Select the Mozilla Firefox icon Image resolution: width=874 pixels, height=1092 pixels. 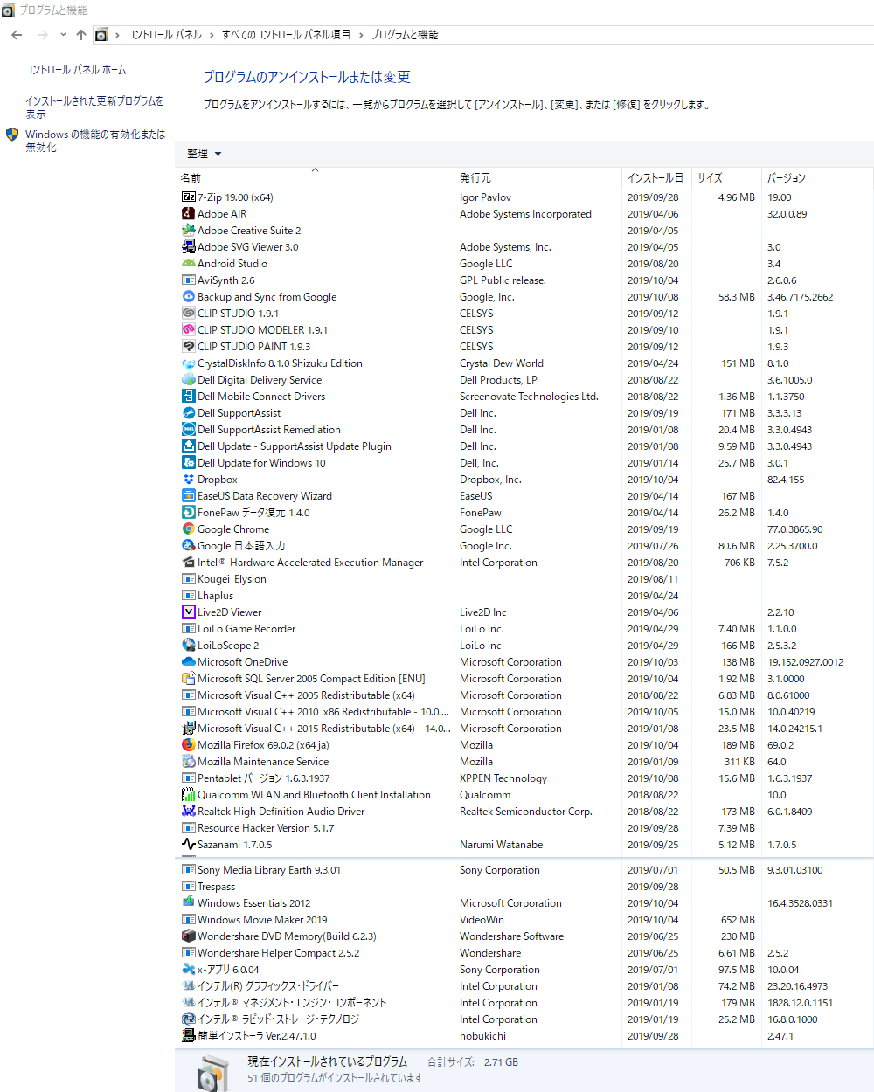188,745
